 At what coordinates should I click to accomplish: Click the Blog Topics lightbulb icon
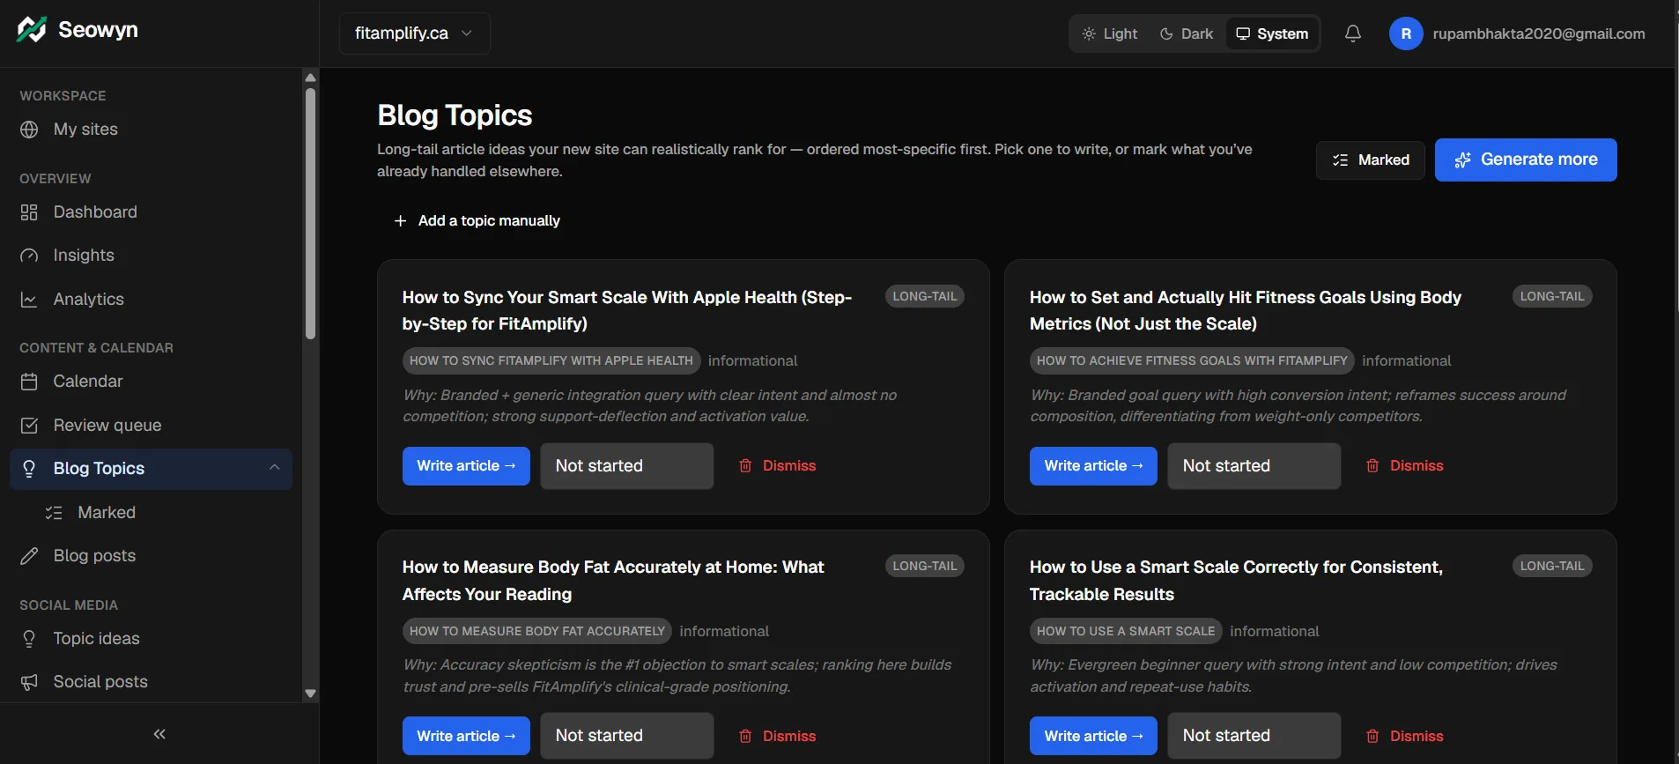click(29, 469)
